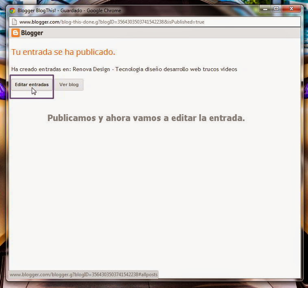Close the Blogger BlogThis window
Viewport: 308px width, 288px height.
click(x=291, y=9)
